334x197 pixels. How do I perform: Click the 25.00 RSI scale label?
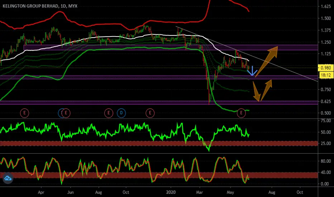tap(326, 143)
